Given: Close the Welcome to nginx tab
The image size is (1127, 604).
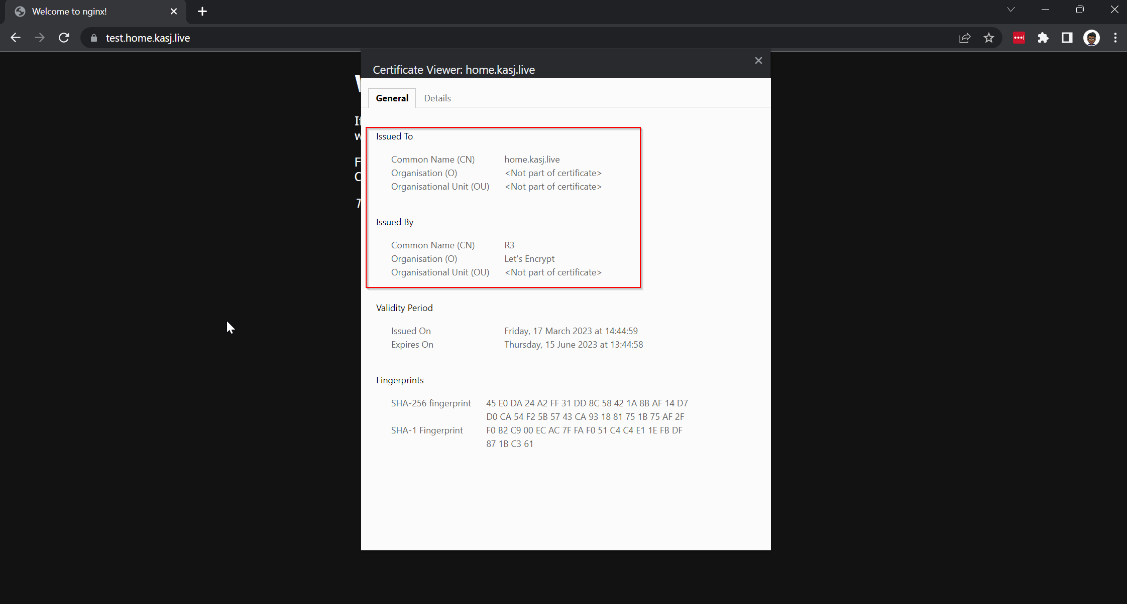Looking at the screenshot, I should (174, 12).
